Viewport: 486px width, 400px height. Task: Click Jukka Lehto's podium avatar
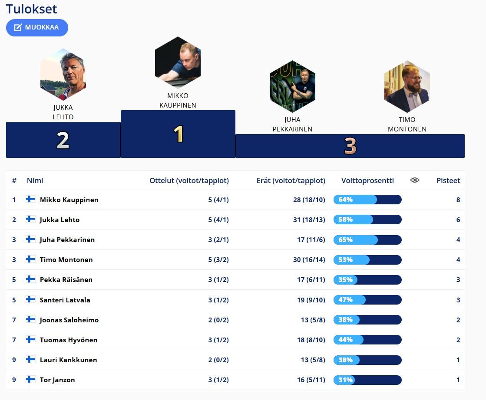(x=63, y=75)
